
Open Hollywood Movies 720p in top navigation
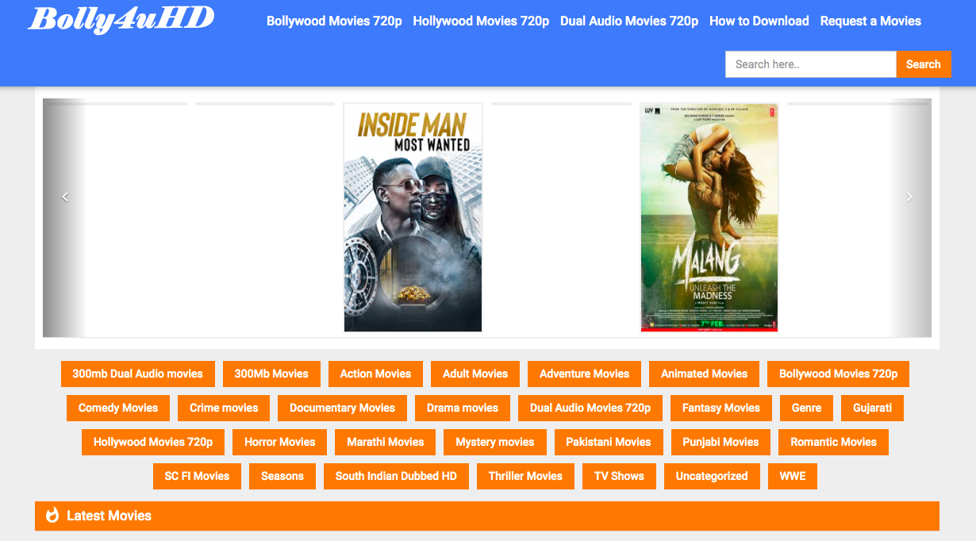(x=481, y=21)
